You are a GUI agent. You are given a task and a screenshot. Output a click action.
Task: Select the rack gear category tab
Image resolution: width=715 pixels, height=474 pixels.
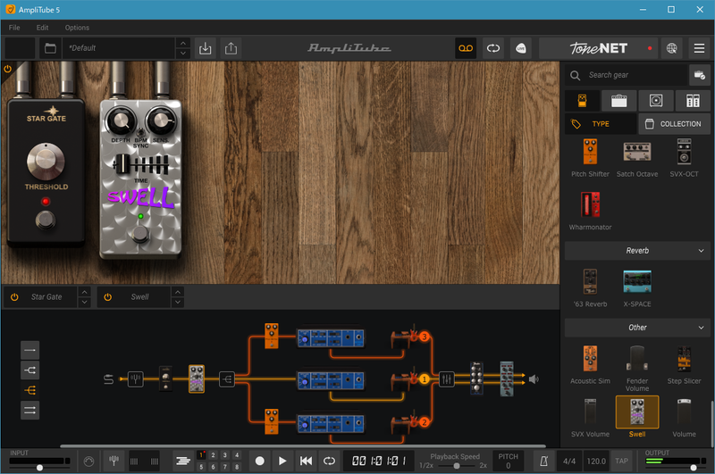[693, 101]
